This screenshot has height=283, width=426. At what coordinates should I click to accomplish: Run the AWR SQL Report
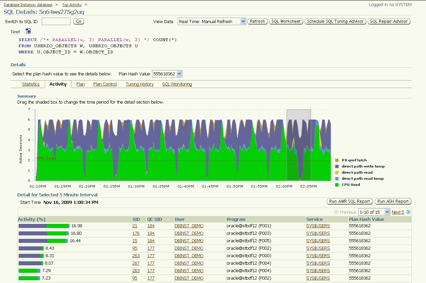click(350, 201)
